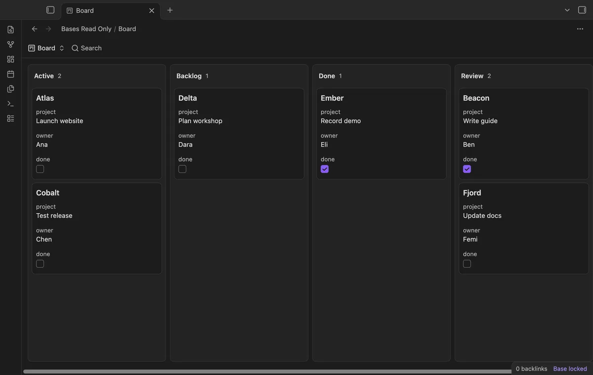Open the more options ellipsis menu
The width and height of the screenshot is (593, 375).
[580, 29]
